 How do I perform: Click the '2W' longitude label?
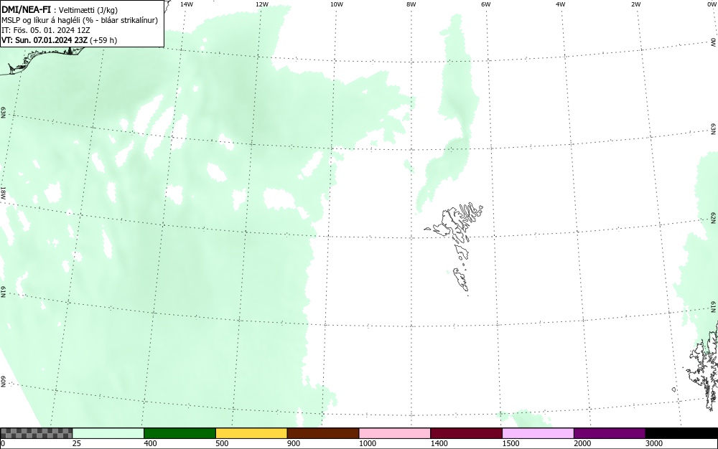pyautogui.click(x=635, y=4)
